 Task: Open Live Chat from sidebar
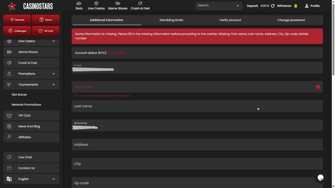pyautogui.click(x=31, y=157)
